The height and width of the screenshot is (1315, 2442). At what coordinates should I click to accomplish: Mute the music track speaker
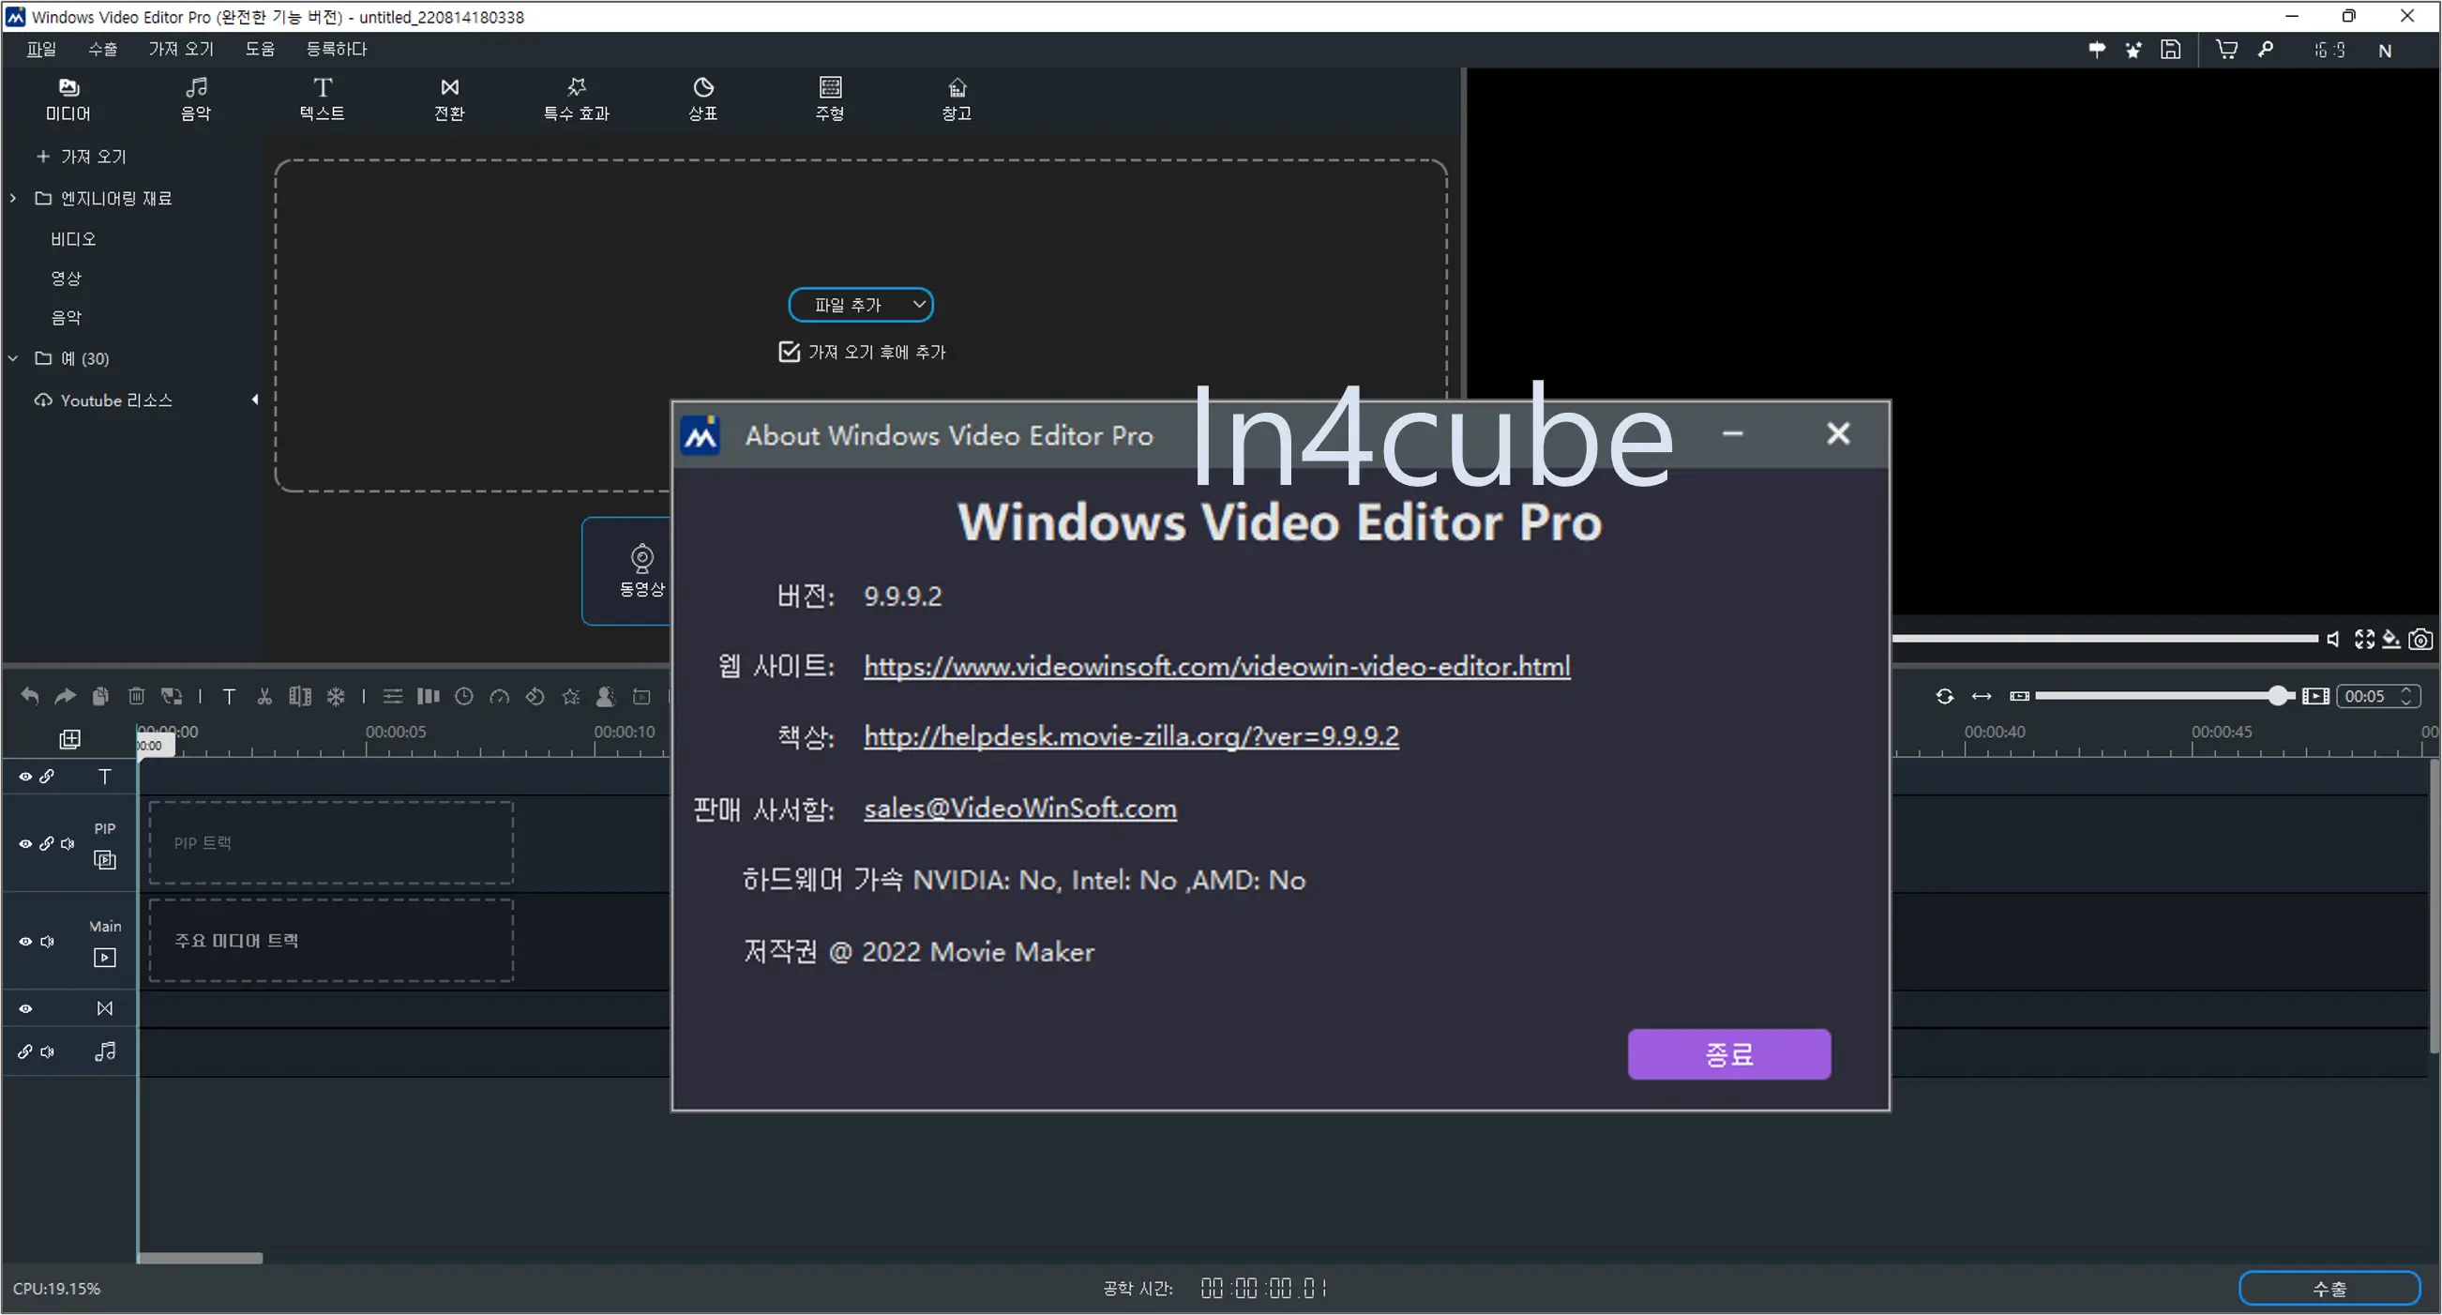[x=48, y=1052]
